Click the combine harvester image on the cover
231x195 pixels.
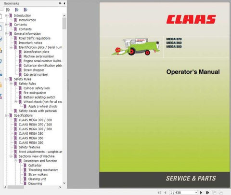[136, 47]
